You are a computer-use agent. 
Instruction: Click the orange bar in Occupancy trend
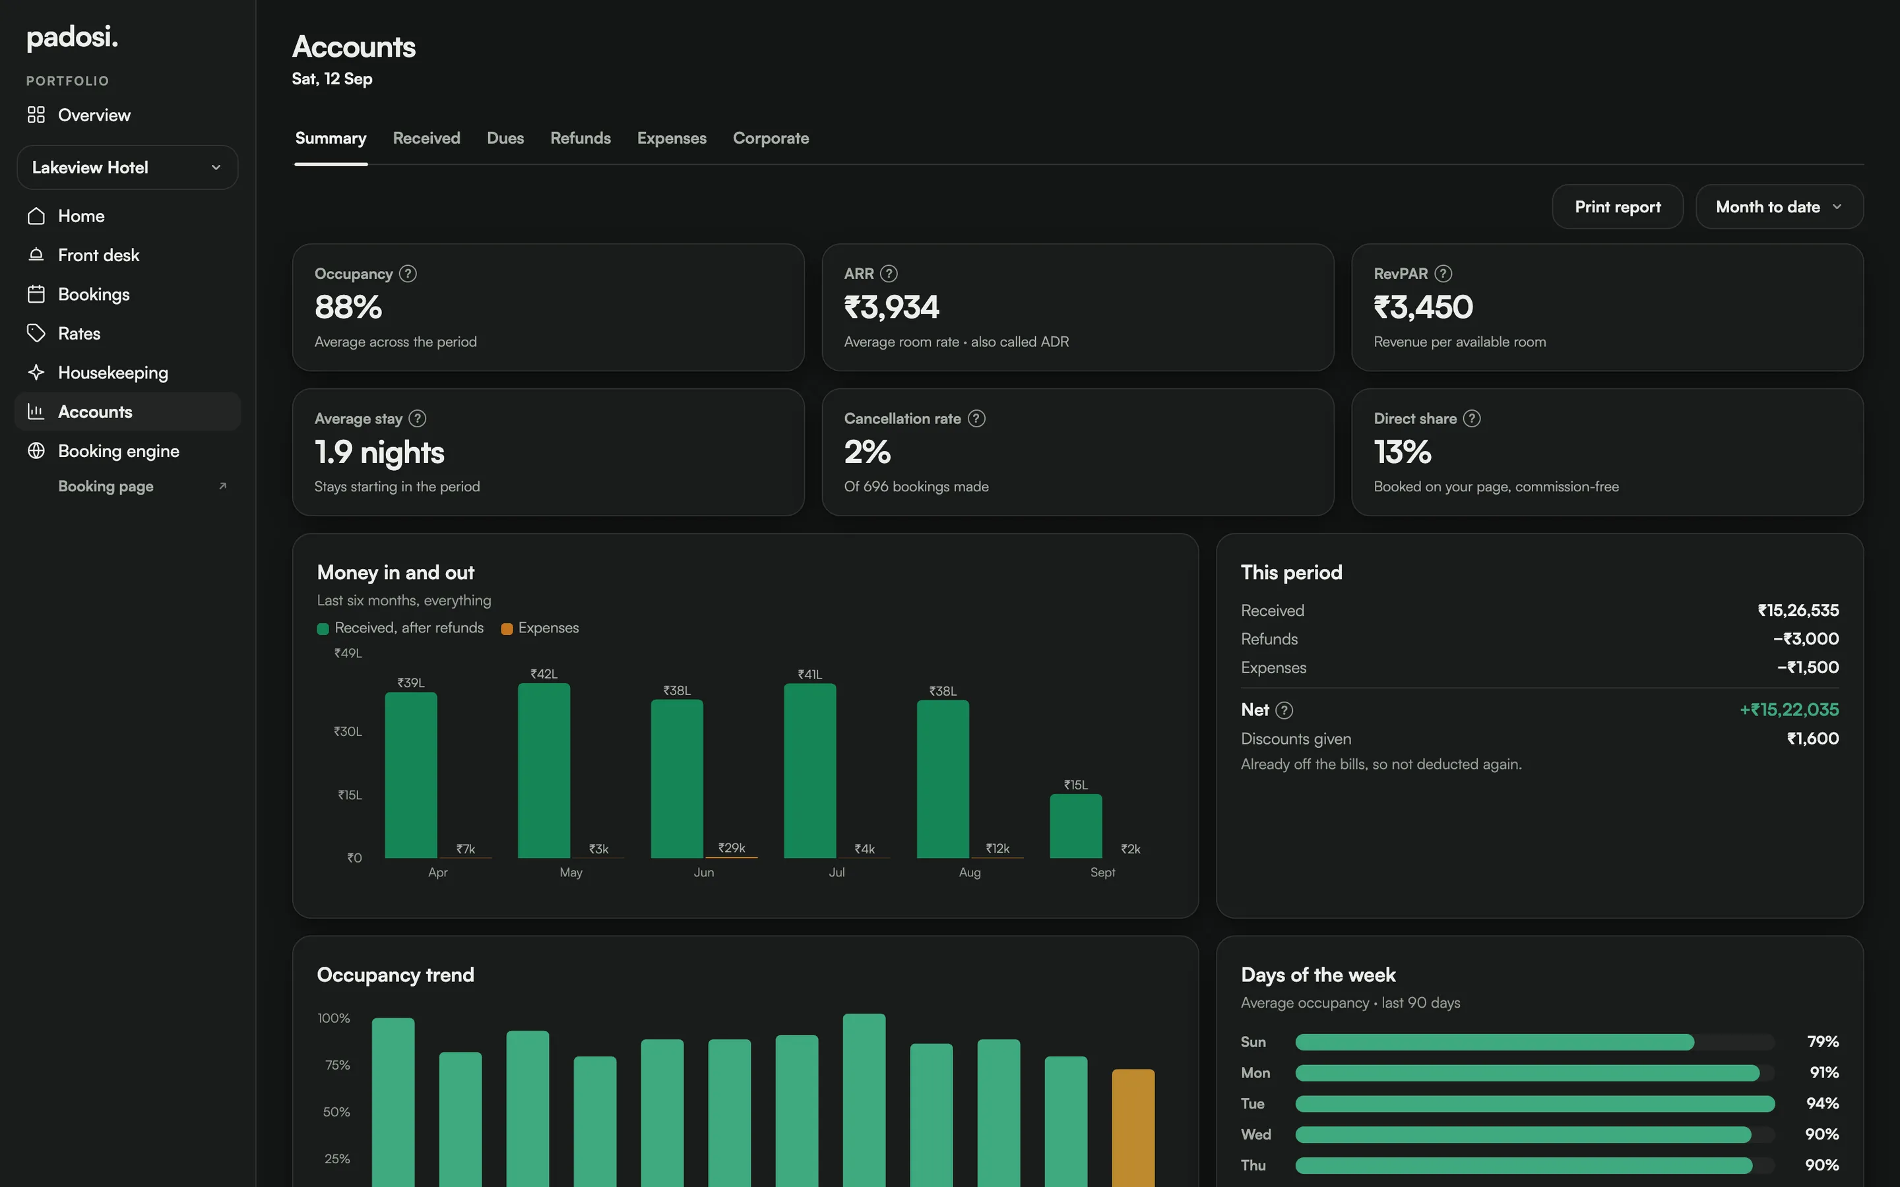point(1133,1128)
